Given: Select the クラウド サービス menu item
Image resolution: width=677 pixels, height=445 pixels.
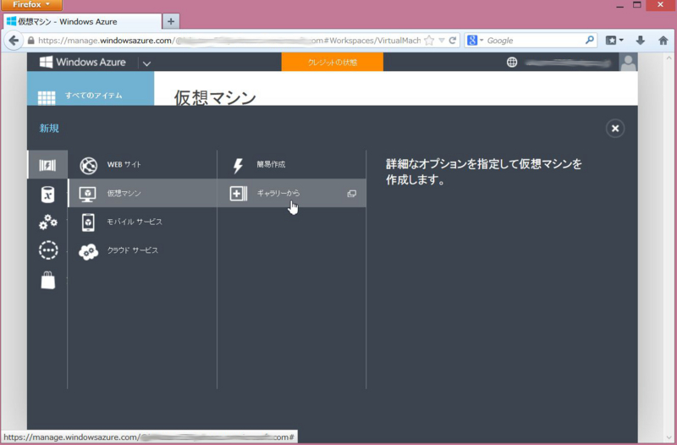Looking at the screenshot, I should (x=142, y=250).
